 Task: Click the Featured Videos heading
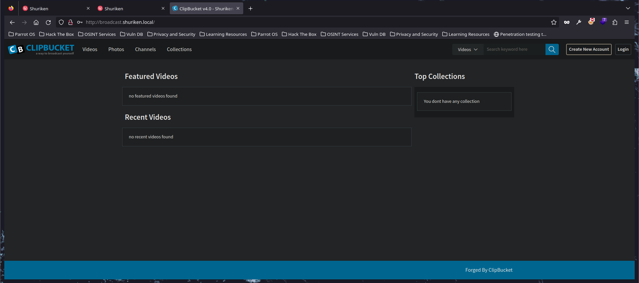click(151, 76)
